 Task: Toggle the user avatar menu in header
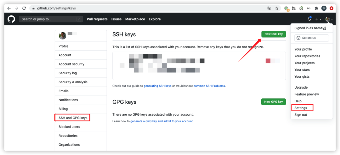pos(329,19)
